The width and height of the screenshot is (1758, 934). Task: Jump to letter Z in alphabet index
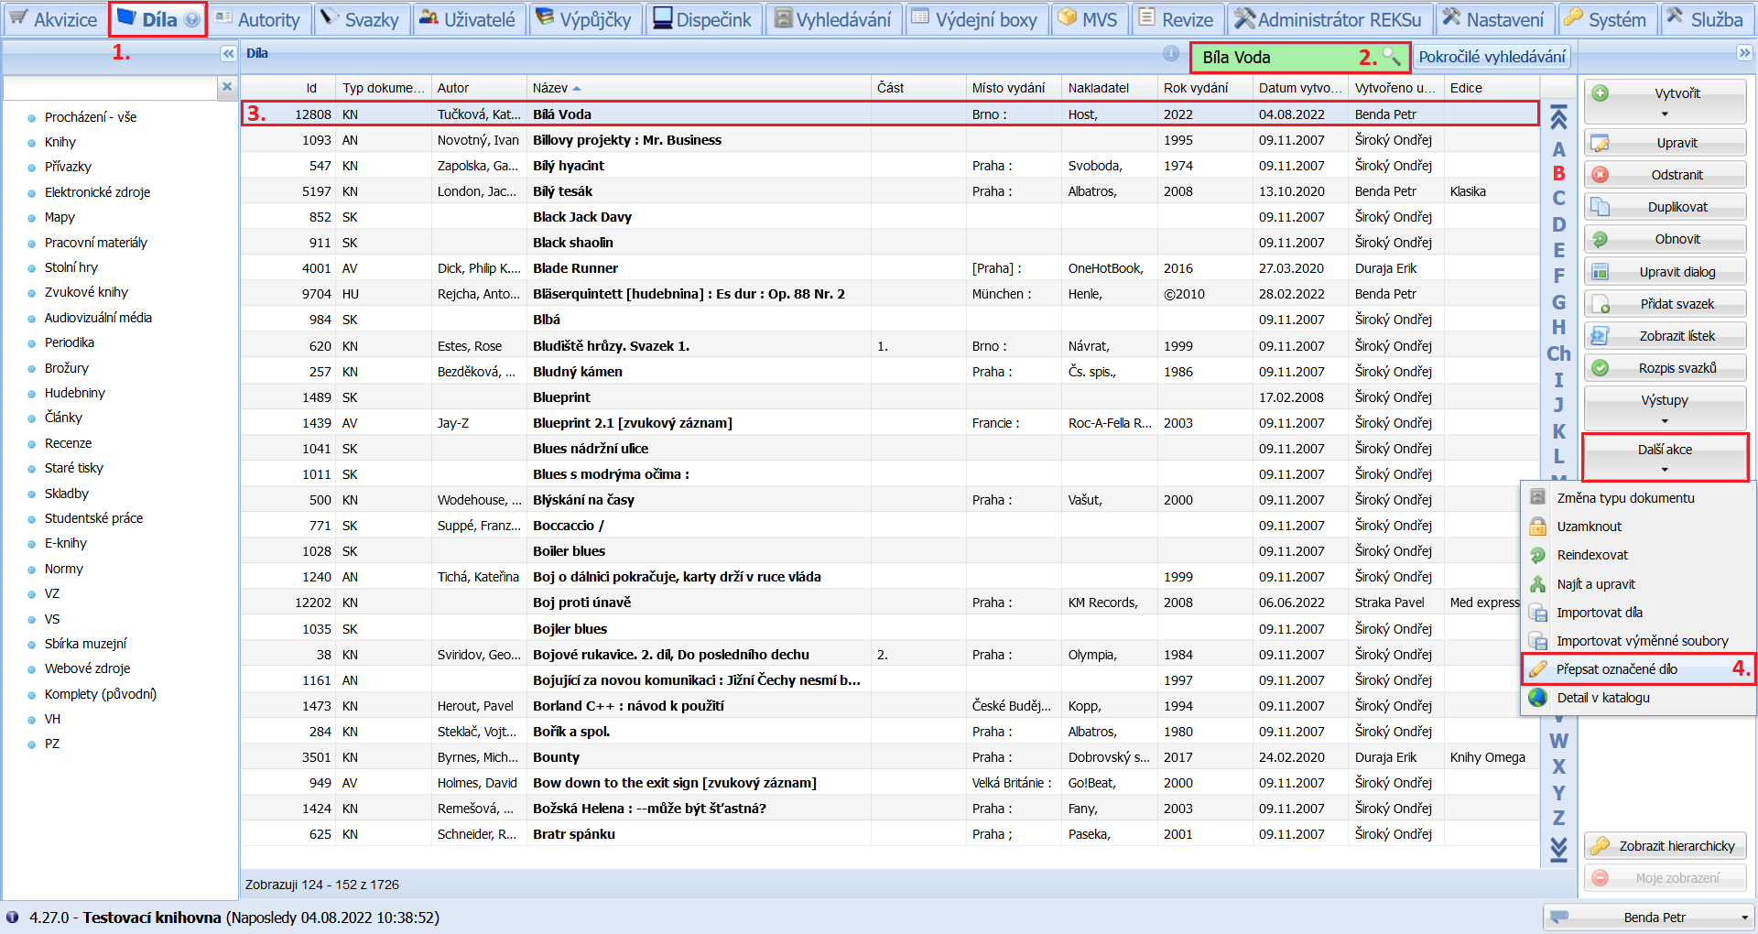pyautogui.click(x=1558, y=818)
